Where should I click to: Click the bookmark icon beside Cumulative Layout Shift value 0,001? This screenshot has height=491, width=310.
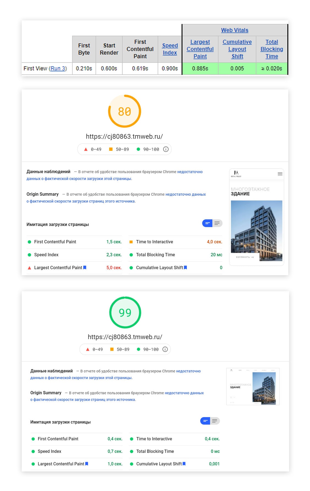[x=184, y=464]
